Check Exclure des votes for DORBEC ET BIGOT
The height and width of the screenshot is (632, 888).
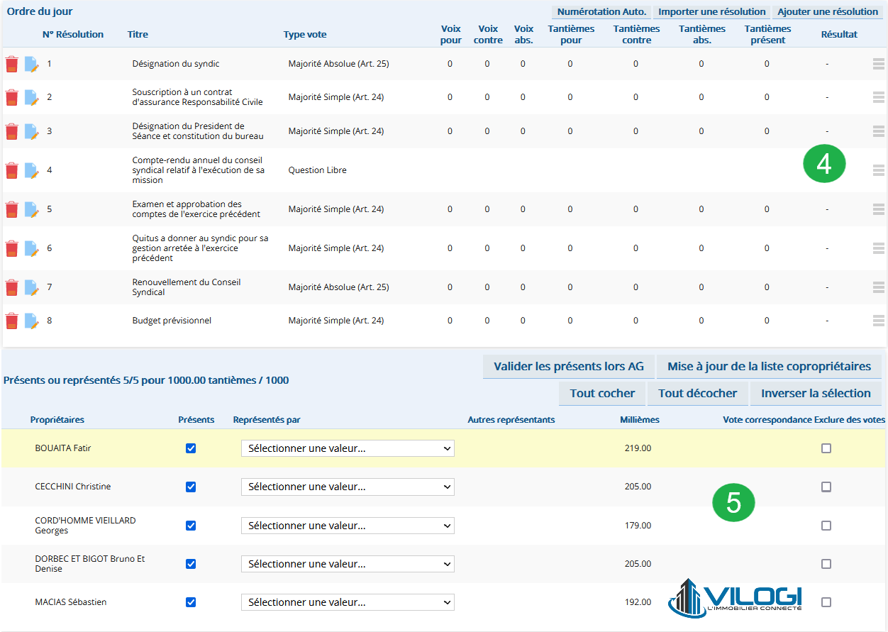coord(826,564)
